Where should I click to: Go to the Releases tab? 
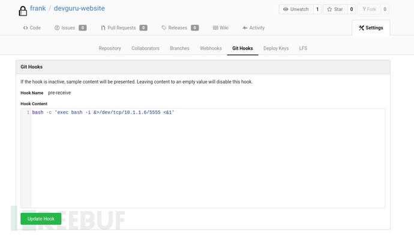180,28
